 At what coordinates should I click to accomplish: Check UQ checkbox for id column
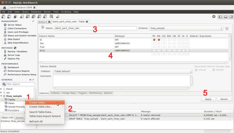pyautogui.click(x=164, y=40)
